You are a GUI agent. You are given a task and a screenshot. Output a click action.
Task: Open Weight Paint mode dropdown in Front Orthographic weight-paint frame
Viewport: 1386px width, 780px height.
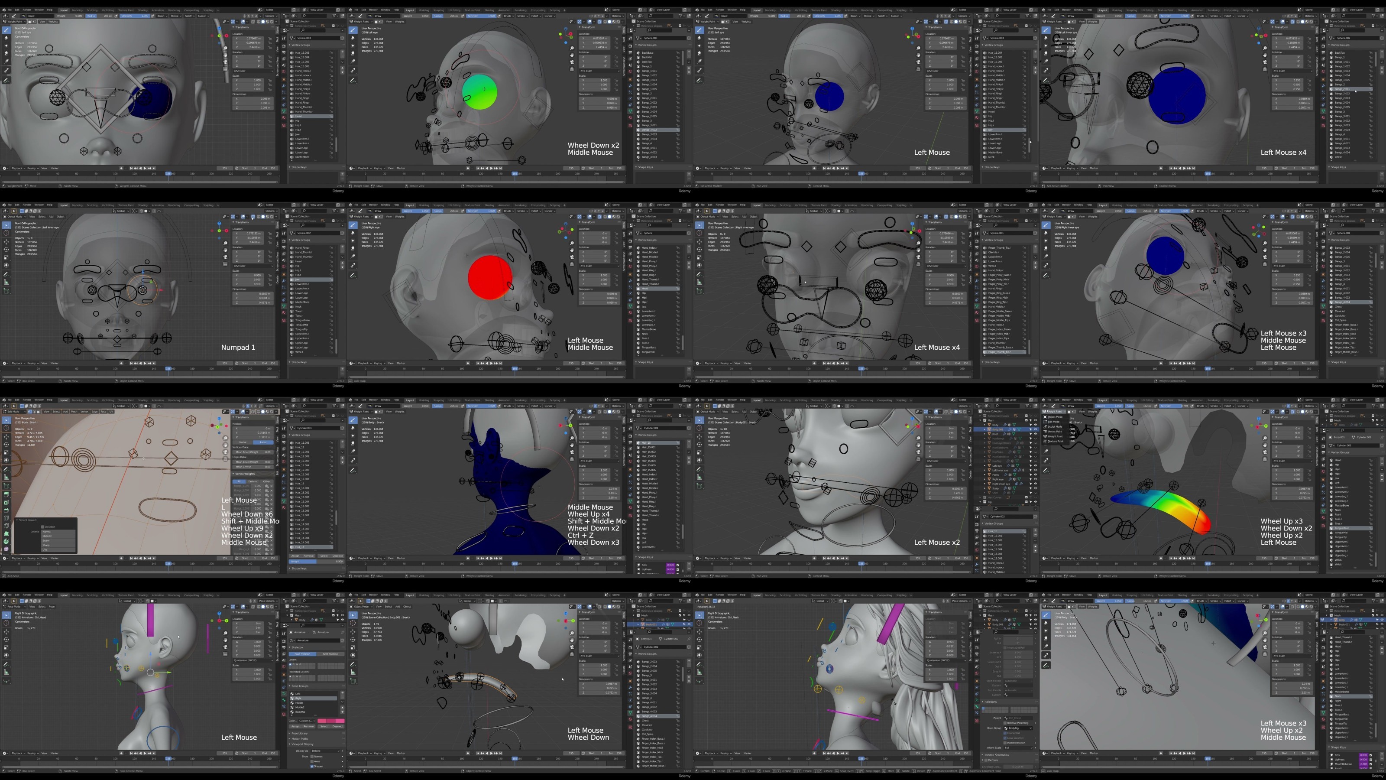(15, 22)
